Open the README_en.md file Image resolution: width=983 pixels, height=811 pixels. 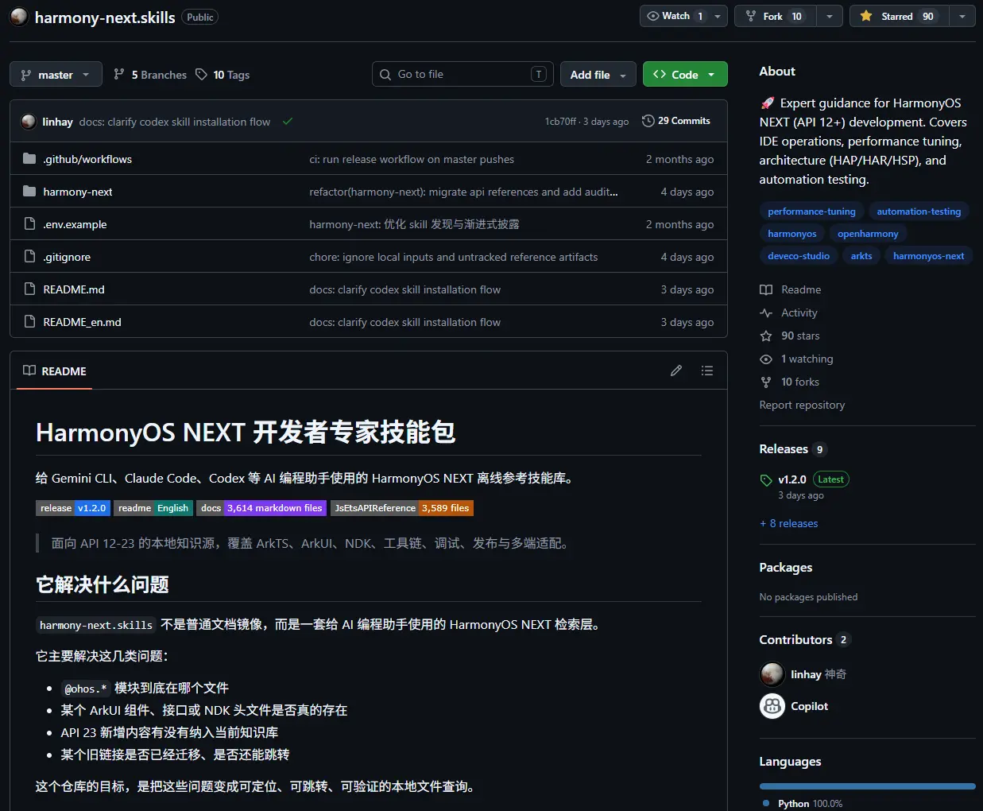pyautogui.click(x=82, y=322)
